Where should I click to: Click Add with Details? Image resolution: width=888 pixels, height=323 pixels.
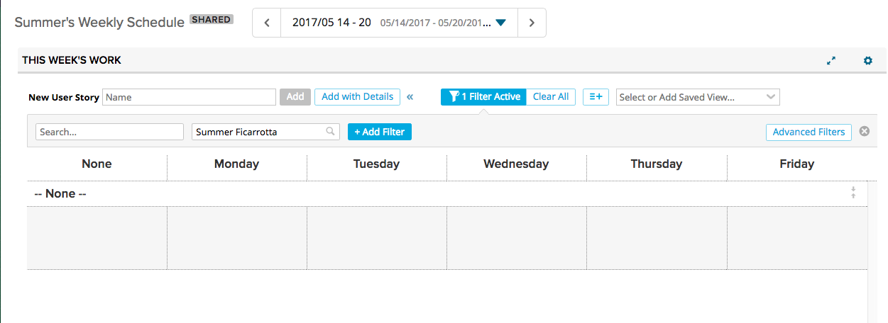click(x=357, y=97)
